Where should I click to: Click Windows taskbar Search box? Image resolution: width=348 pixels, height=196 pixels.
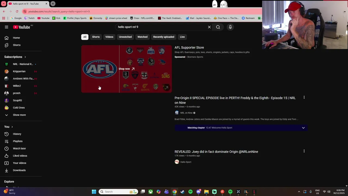[x=118, y=192]
